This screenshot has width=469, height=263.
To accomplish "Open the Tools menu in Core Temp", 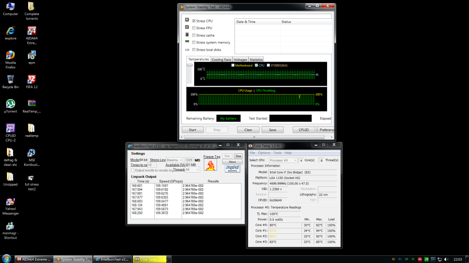I will click(x=278, y=153).
